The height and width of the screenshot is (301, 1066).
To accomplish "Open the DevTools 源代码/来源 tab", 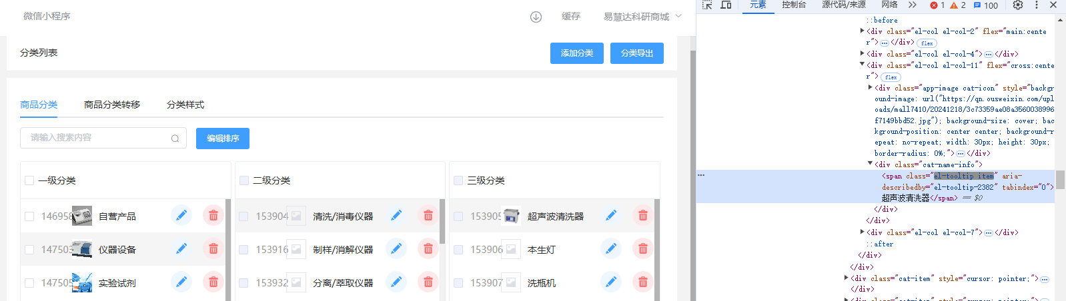I will tap(843, 5).
